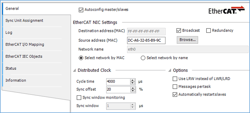Decrease Cycle time with down arrow
The width and height of the screenshot is (250, 113).
coord(133,83)
